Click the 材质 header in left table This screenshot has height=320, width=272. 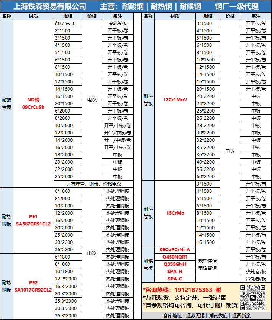click(33, 16)
